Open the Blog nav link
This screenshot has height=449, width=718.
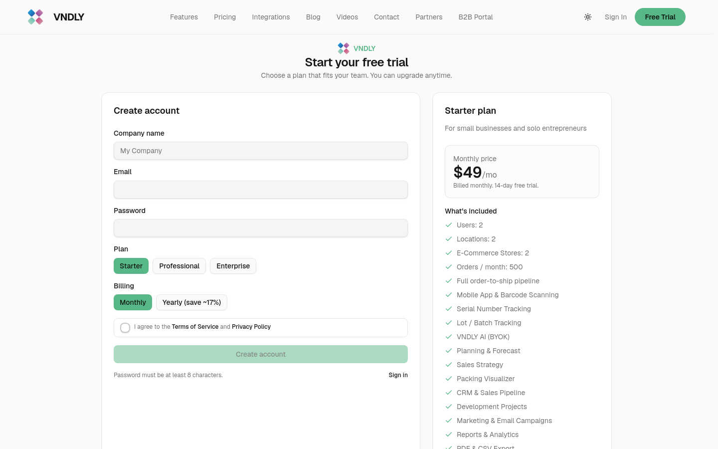(313, 17)
